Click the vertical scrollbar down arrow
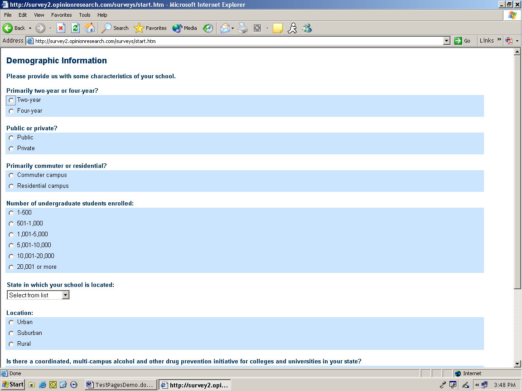This screenshot has height=391, width=522. click(517, 364)
